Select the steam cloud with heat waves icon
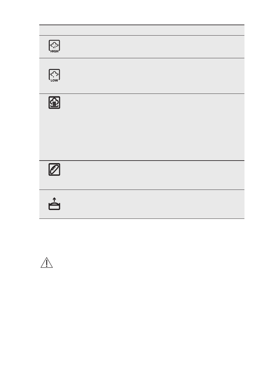Viewport: 264px width, 375px height. click(x=54, y=103)
